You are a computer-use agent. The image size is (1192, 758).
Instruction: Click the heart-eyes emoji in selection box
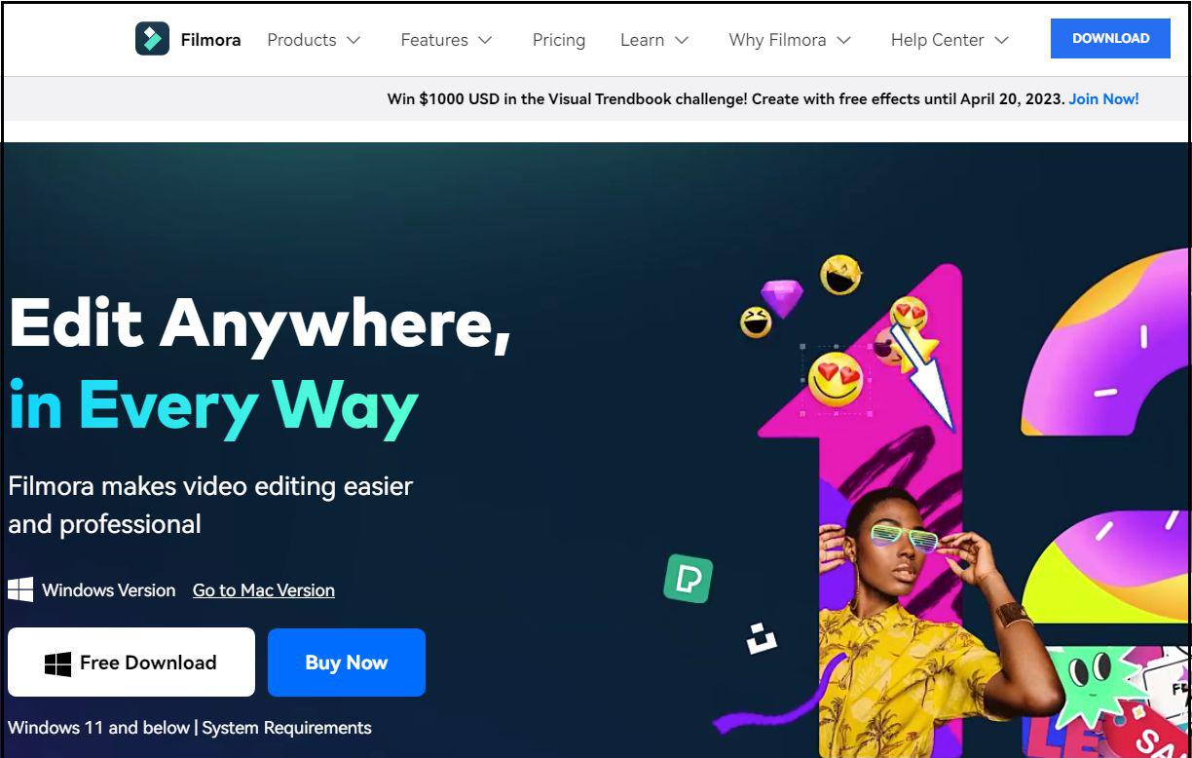(x=836, y=379)
